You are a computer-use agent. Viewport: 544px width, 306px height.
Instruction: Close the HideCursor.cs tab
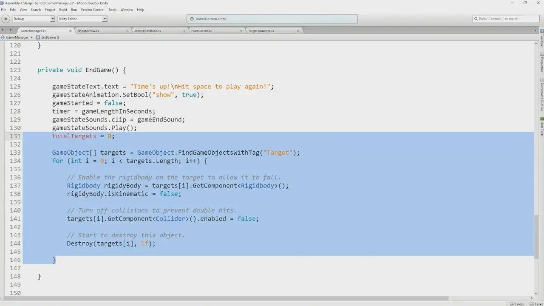pos(241,31)
